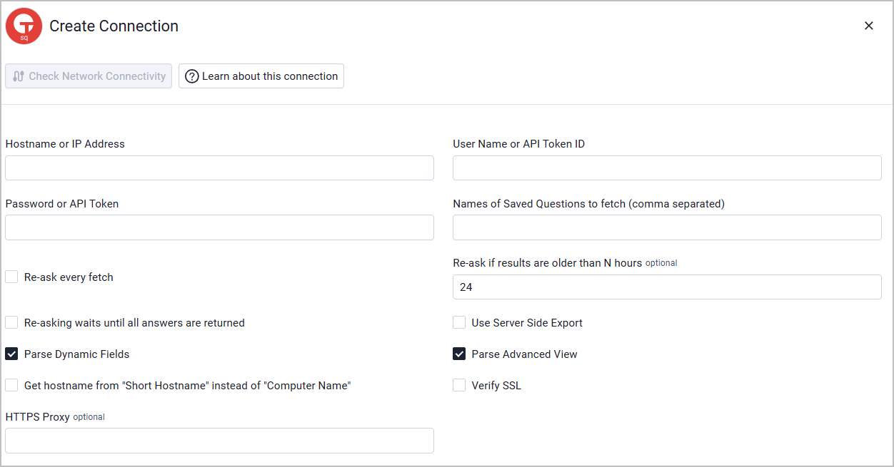894x467 pixels.
Task: Turn on Verify SSL
Action: (x=459, y=385)
